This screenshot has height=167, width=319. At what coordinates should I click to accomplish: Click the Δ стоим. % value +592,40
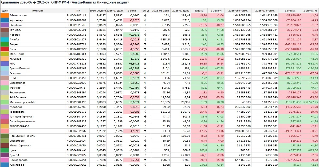click(x=310, y=64)
